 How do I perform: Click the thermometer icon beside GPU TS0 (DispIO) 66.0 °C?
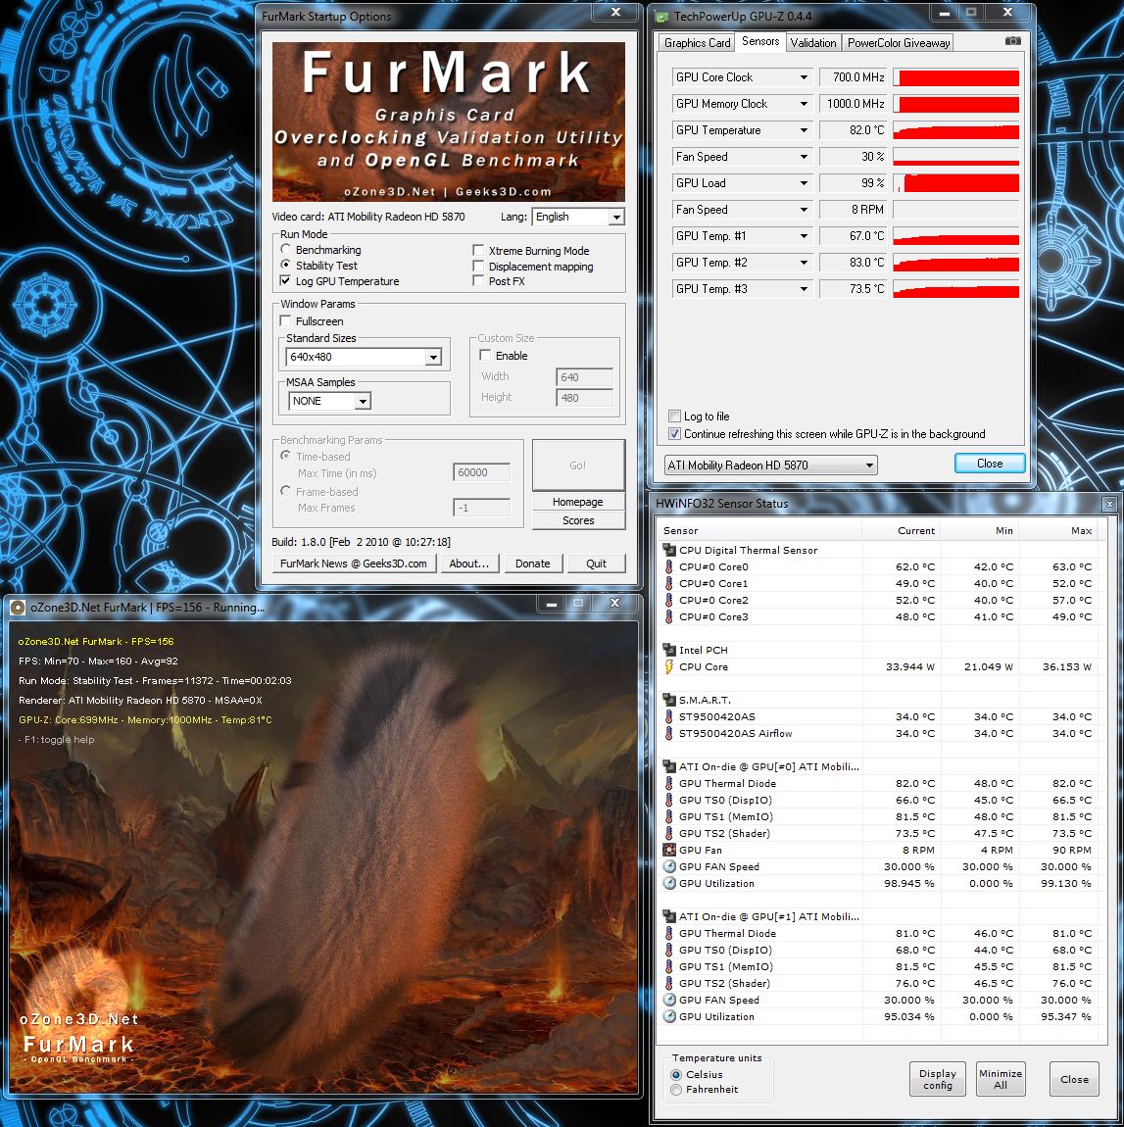[669, 800]
